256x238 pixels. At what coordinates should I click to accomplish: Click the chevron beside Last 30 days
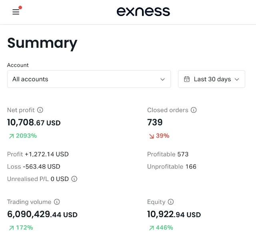click(237, 79)
